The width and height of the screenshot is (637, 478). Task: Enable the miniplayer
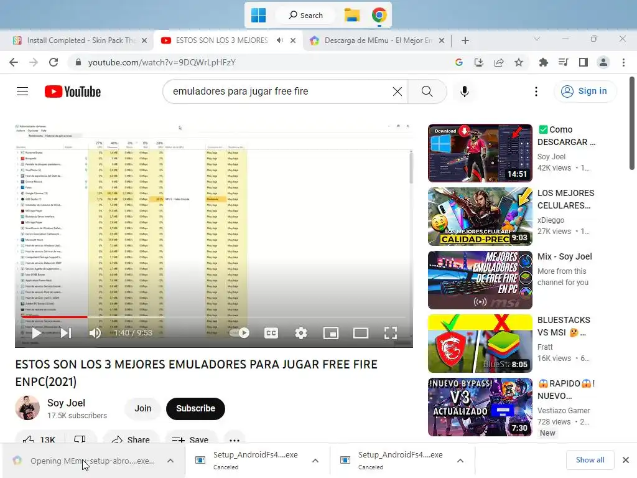coord(331,334)
